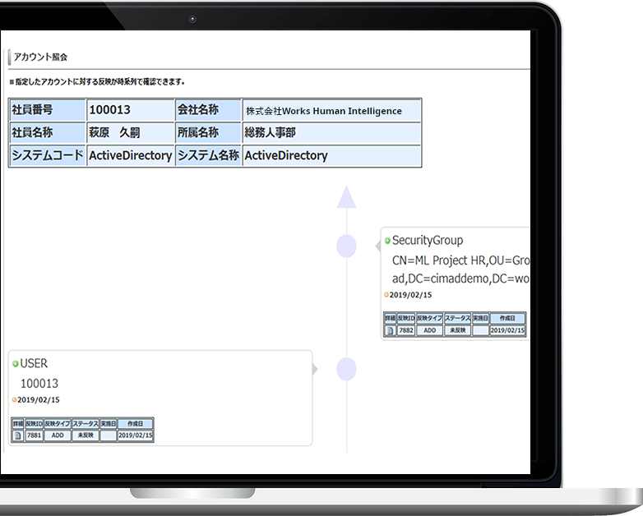Click 未反映 status cell in row 7882
Screen dimensions: 643x516
[x=458, y=330]
